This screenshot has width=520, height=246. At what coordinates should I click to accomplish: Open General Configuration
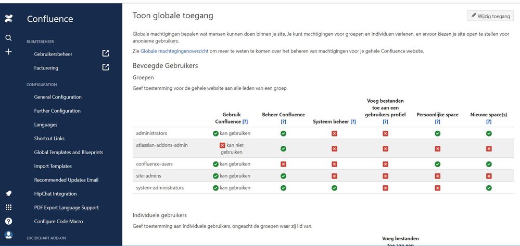pos(58,97)
